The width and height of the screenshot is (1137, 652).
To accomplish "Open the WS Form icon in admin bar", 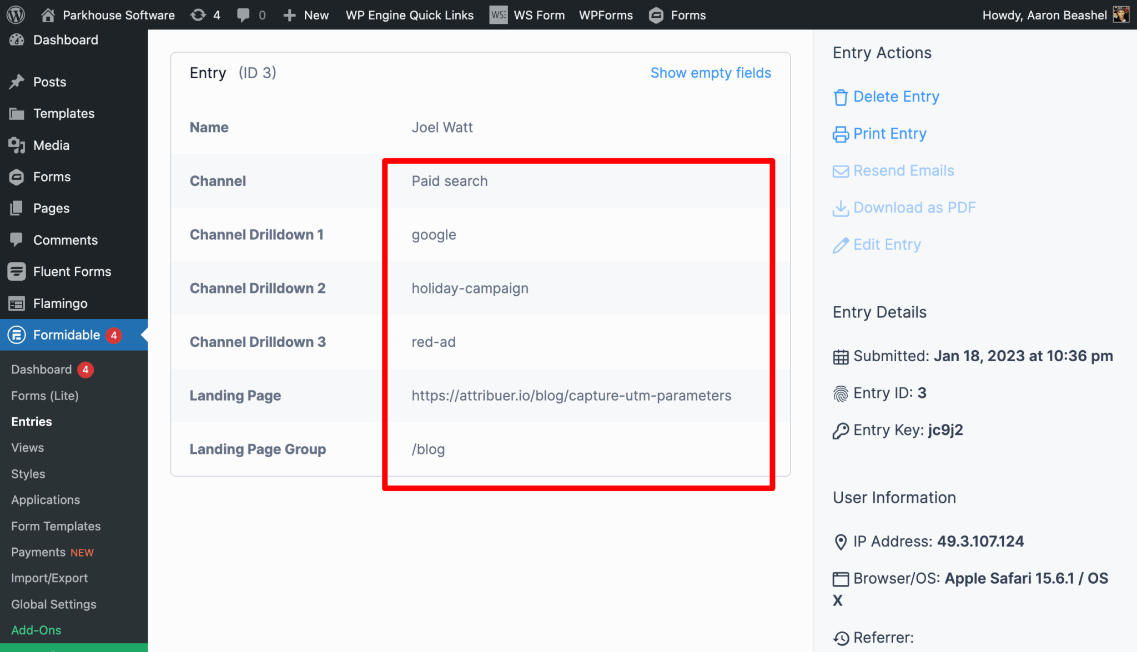I will click(498, 15).
